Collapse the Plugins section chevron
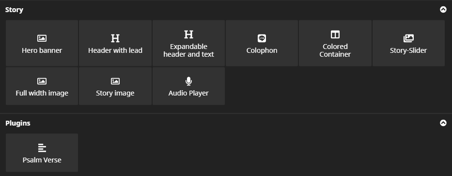The height and width of the screenshot is (176, 452). click(x=443, y=123)
